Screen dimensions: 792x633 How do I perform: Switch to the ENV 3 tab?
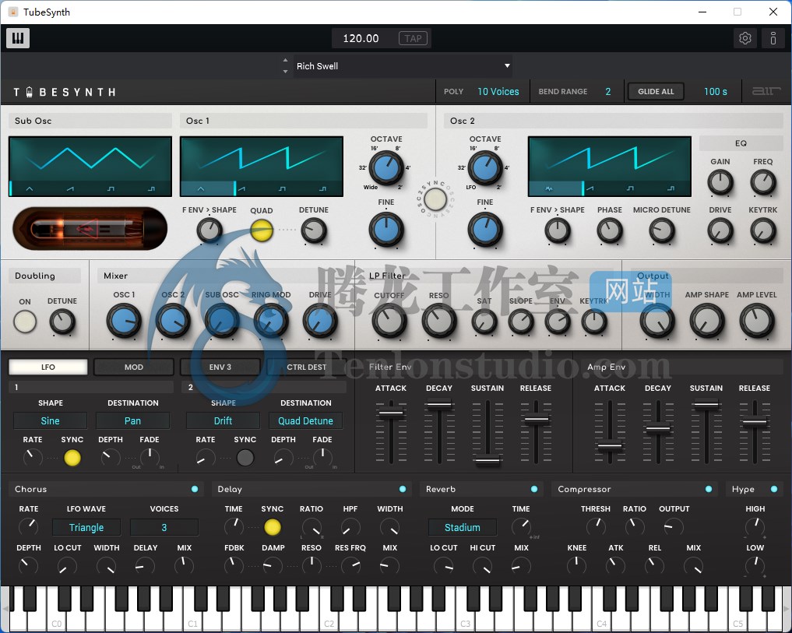(x=220, y=367)
